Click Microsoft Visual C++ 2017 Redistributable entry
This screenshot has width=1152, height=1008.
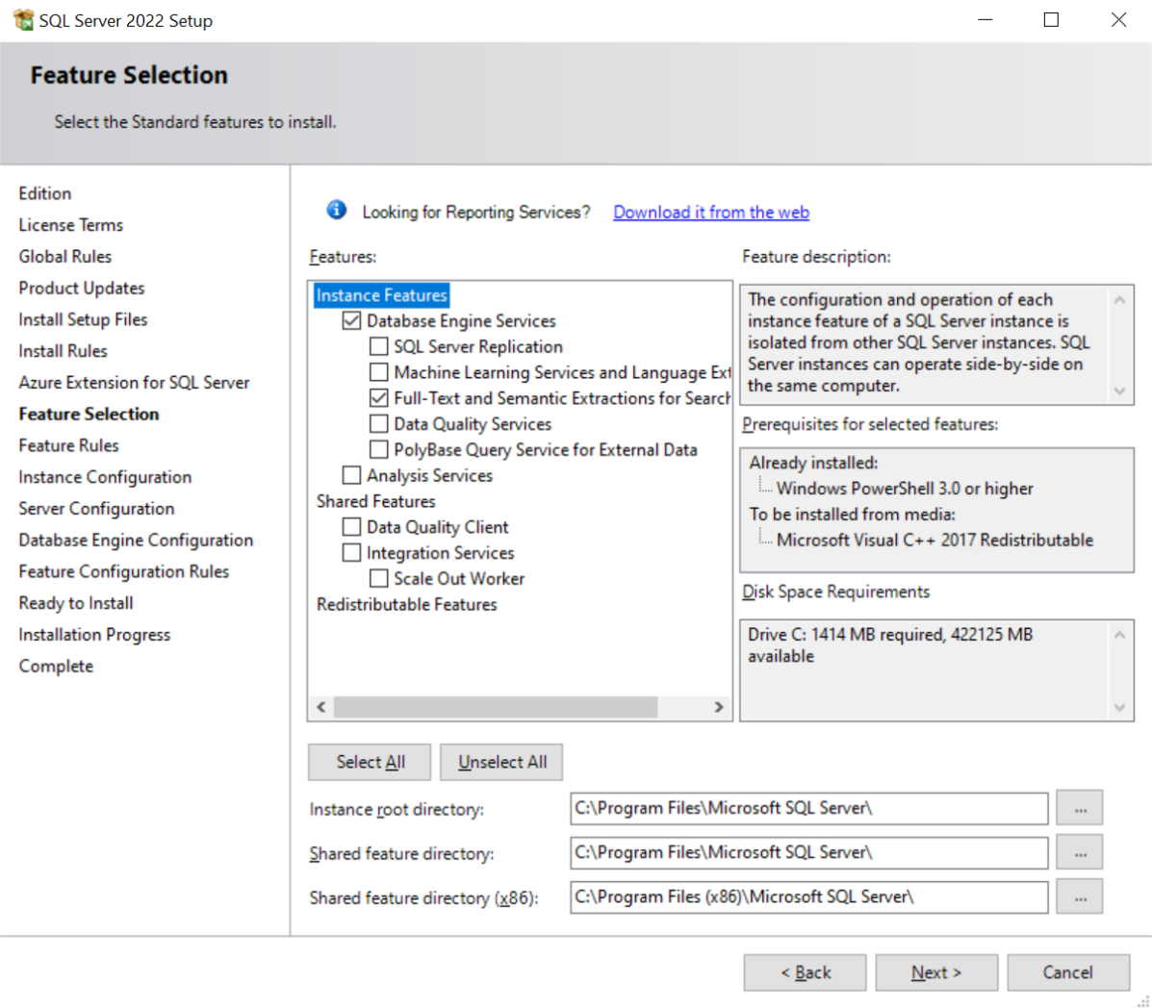point(934,541)
